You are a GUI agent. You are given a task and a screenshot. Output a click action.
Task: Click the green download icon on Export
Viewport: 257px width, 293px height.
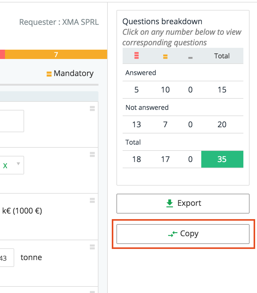pos(170,203)
